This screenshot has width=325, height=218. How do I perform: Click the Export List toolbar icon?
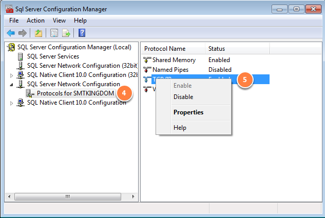[x=66, y=33]
